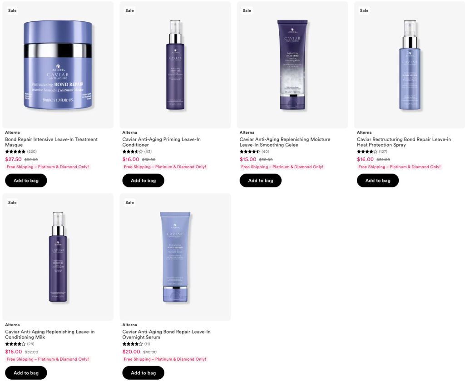This screenshot has height=382, width=465.
Task: Open star rating with 127 reviews
Action: [x=372, y=152]
